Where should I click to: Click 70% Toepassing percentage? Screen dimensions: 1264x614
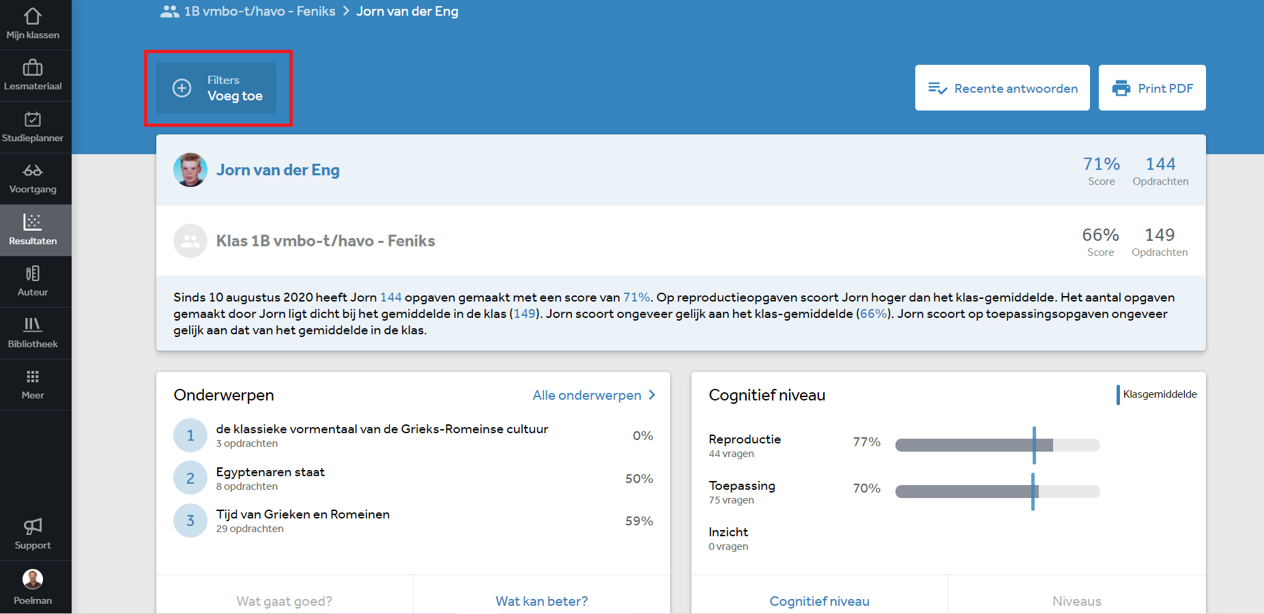click(867, 488)
